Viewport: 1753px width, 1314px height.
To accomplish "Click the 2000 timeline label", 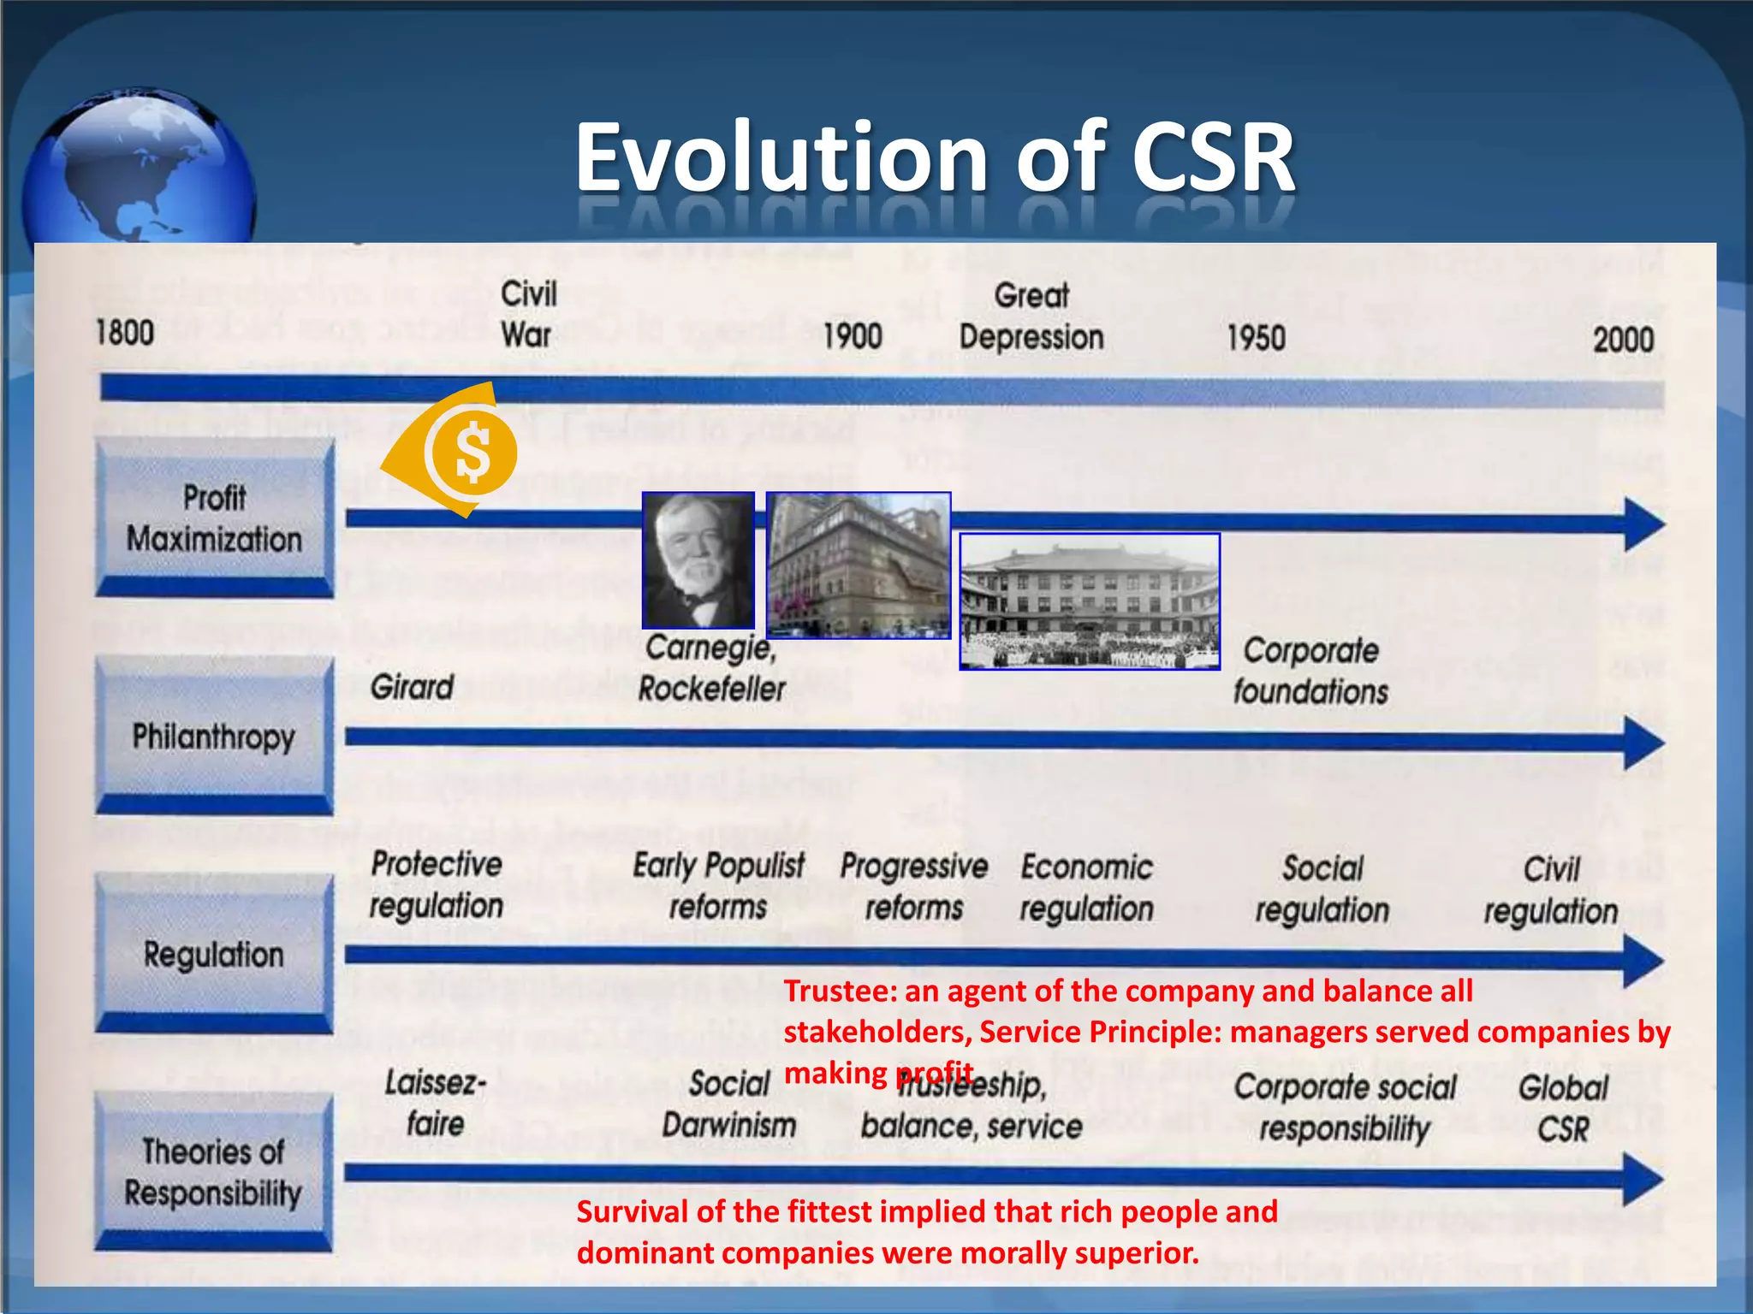I will (x=1623, y=340).
